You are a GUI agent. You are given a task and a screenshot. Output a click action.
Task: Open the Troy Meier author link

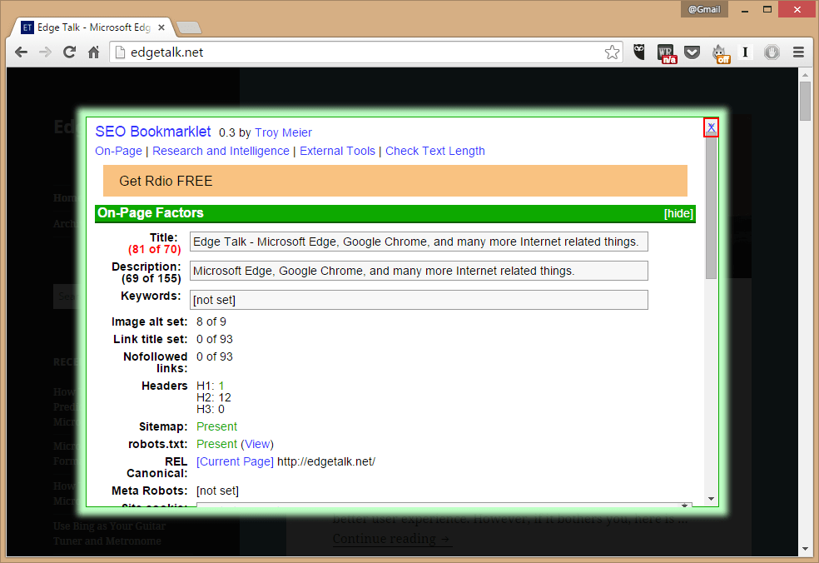[283, 132]
